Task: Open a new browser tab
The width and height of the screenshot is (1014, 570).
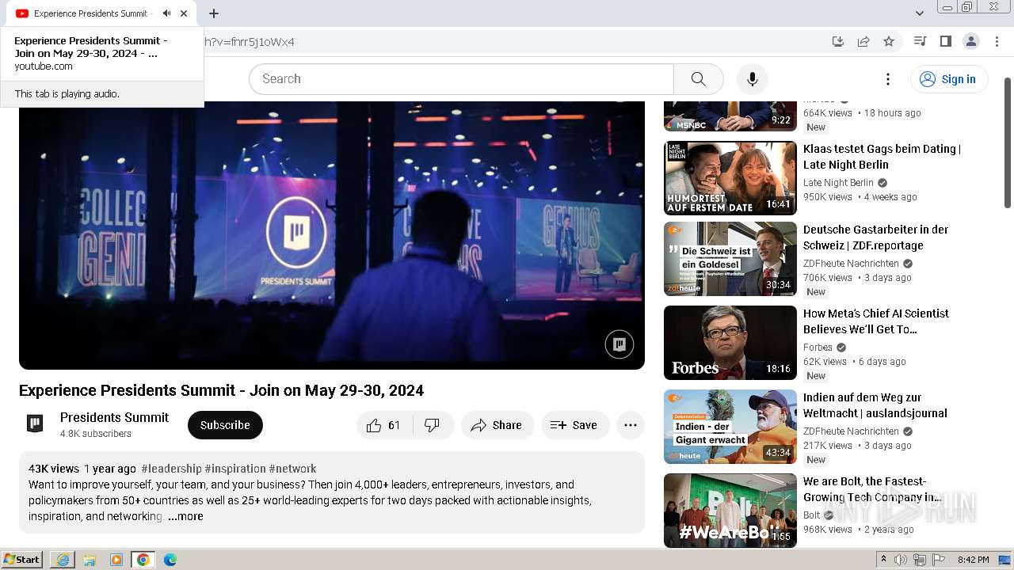Action: 214,13
